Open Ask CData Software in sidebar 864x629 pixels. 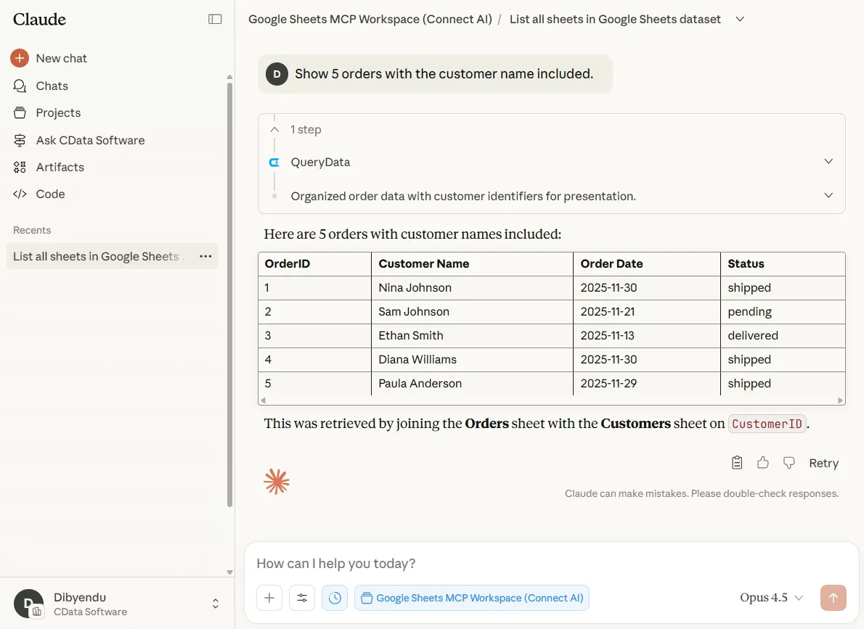click(90, 141)
